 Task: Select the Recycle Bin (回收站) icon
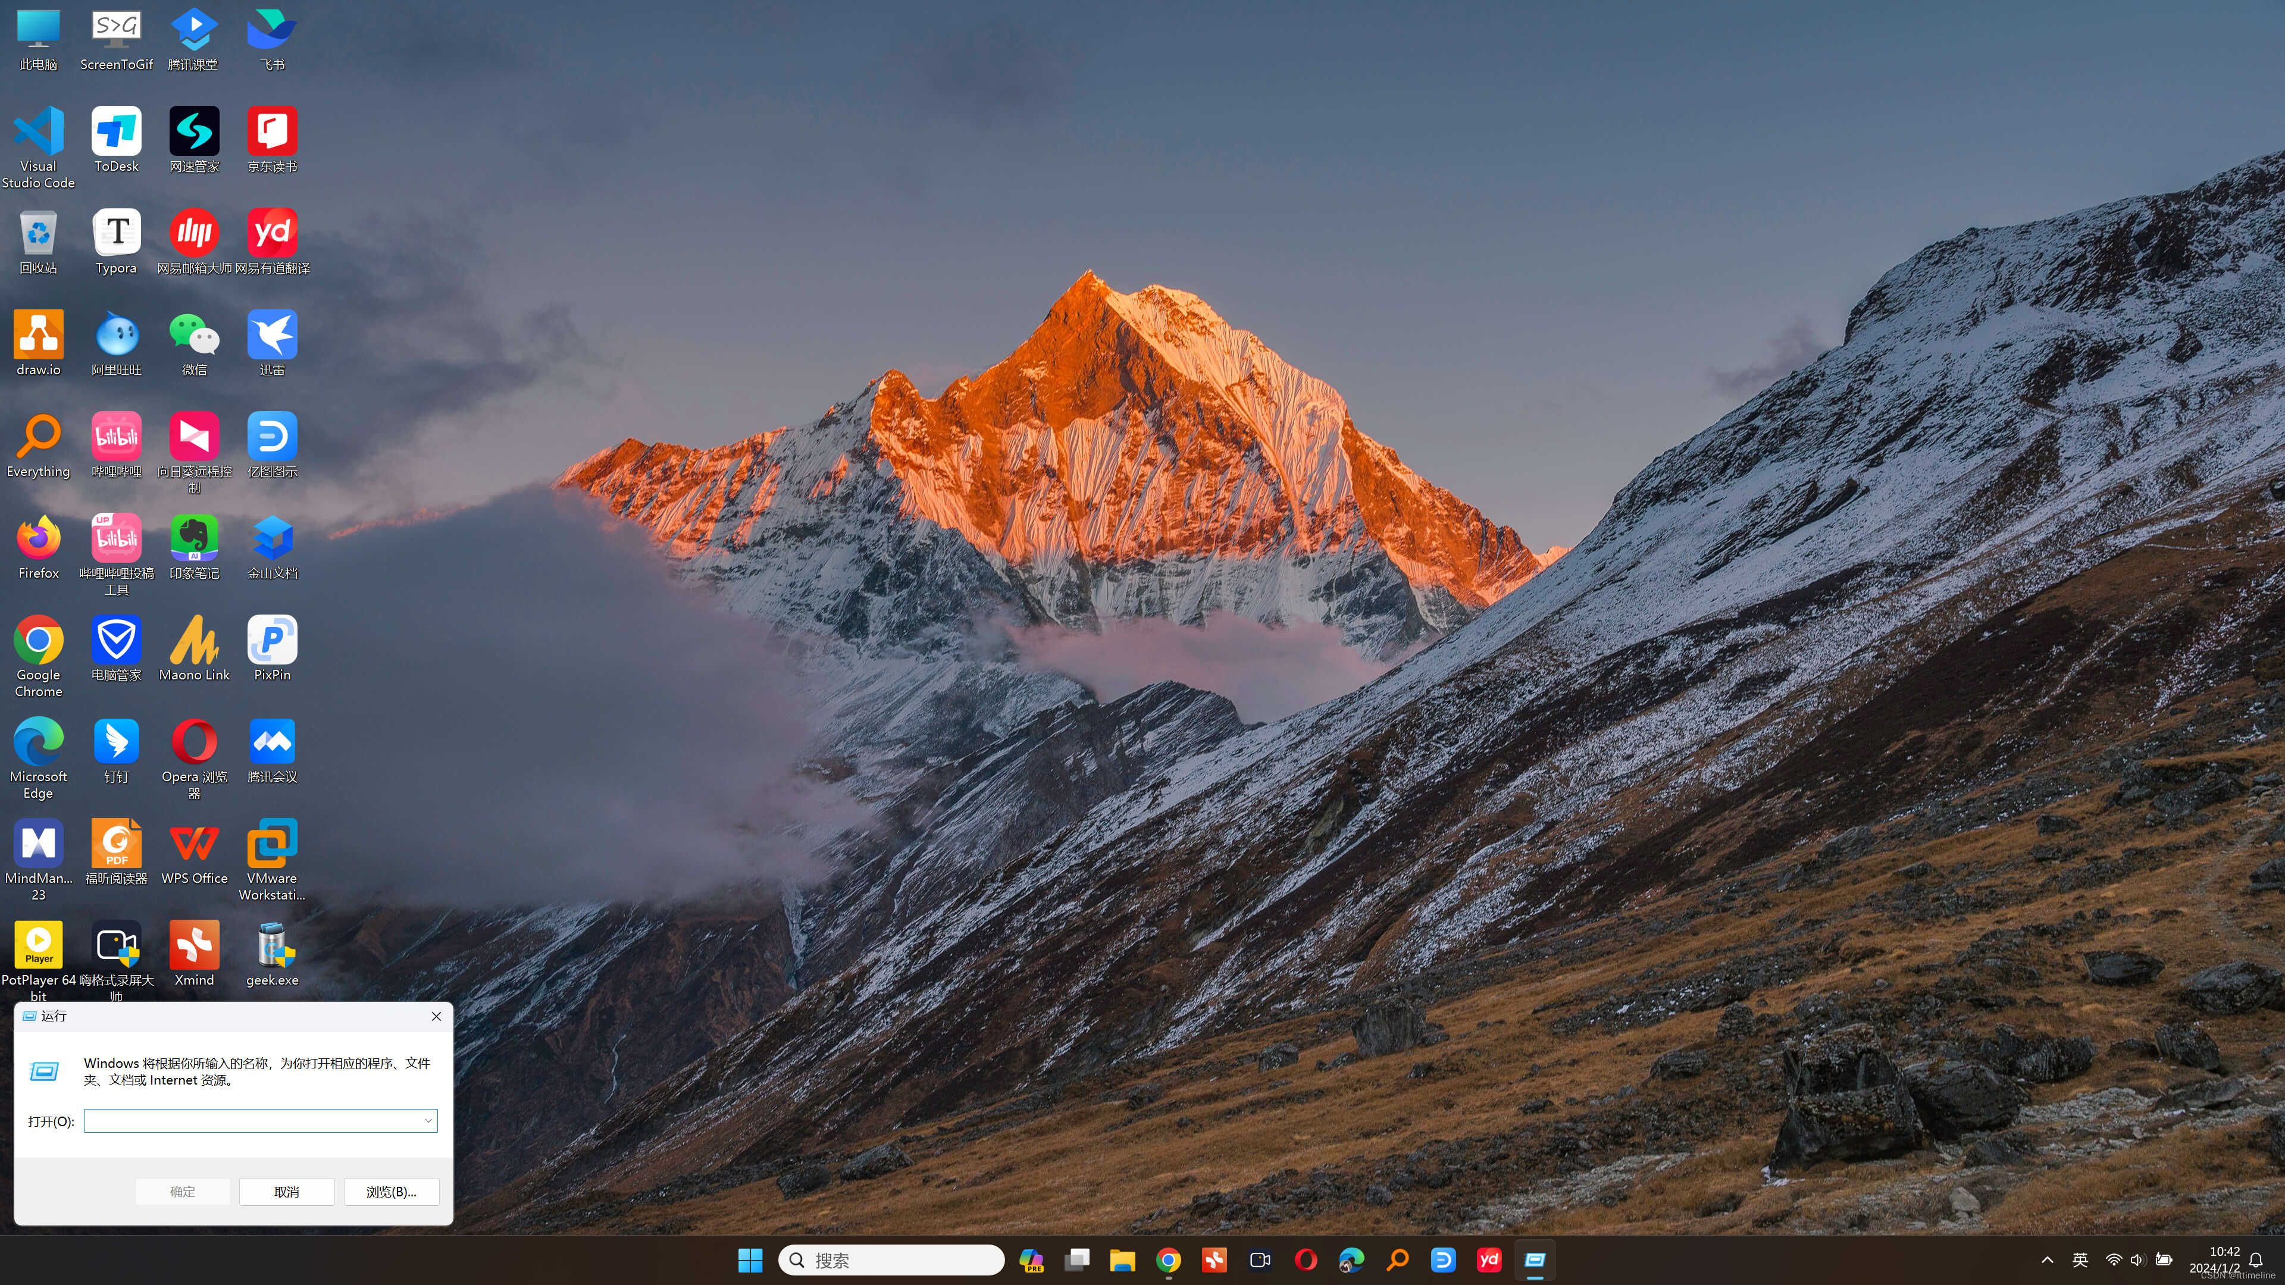click(38, 241)
